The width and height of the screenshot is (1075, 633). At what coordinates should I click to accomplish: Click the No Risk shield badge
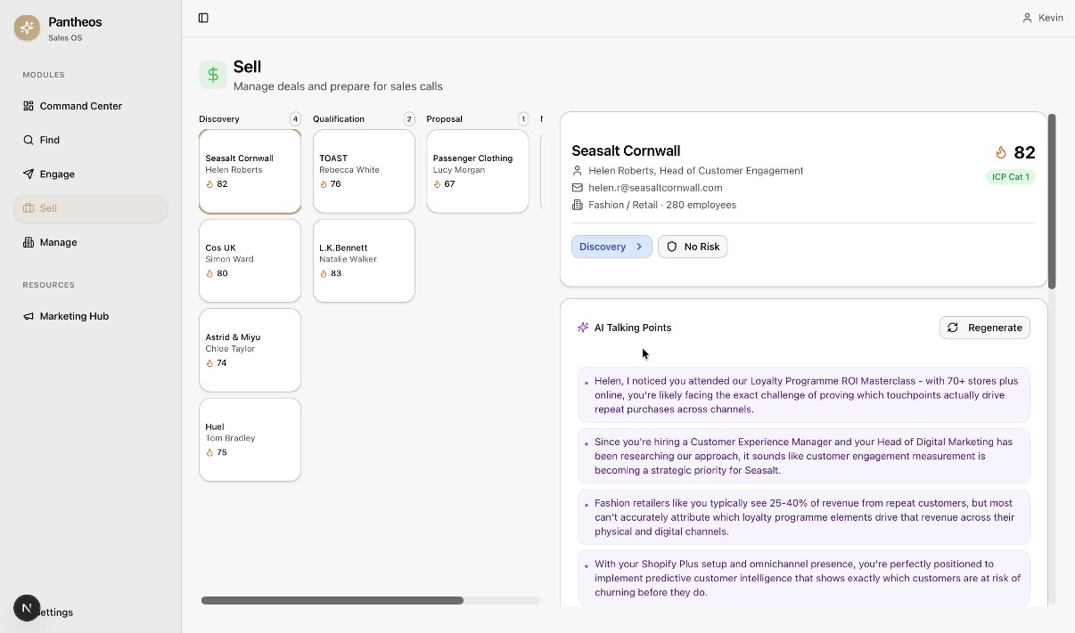click(x=693, y=247)
